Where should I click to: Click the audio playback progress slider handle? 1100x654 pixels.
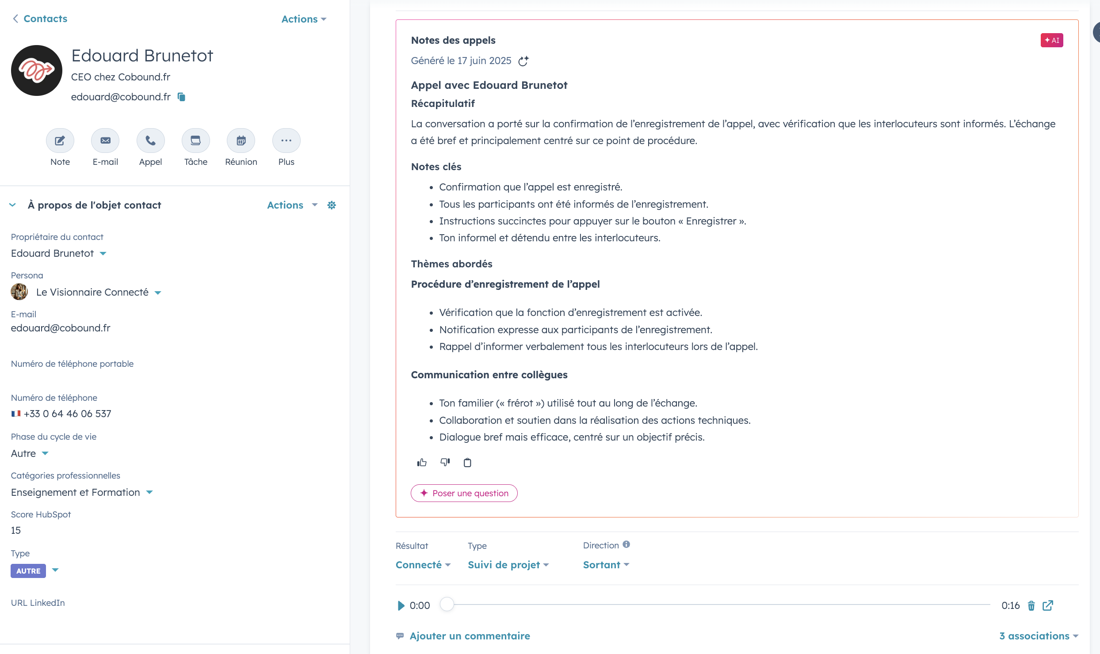pyautogui.click(x=447, y=605)
